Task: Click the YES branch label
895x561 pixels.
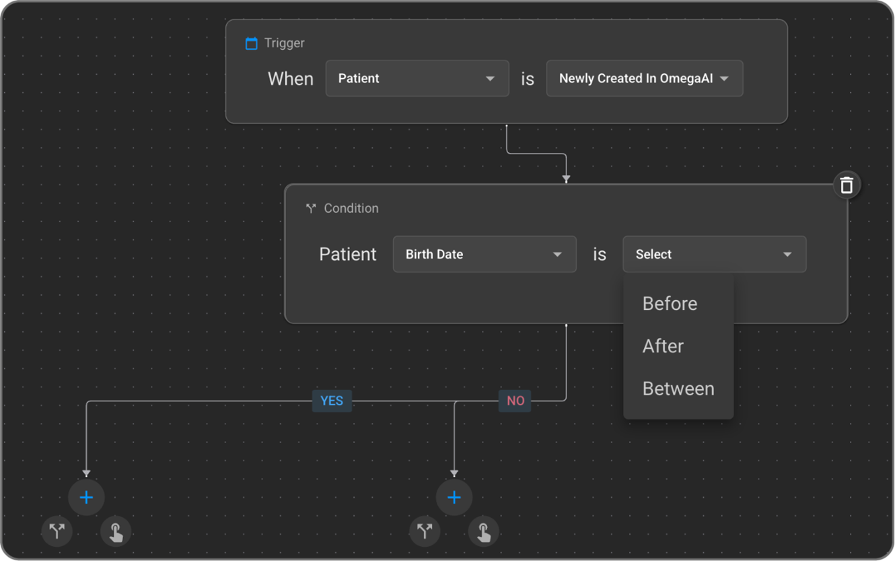Action: pos(332,401)
